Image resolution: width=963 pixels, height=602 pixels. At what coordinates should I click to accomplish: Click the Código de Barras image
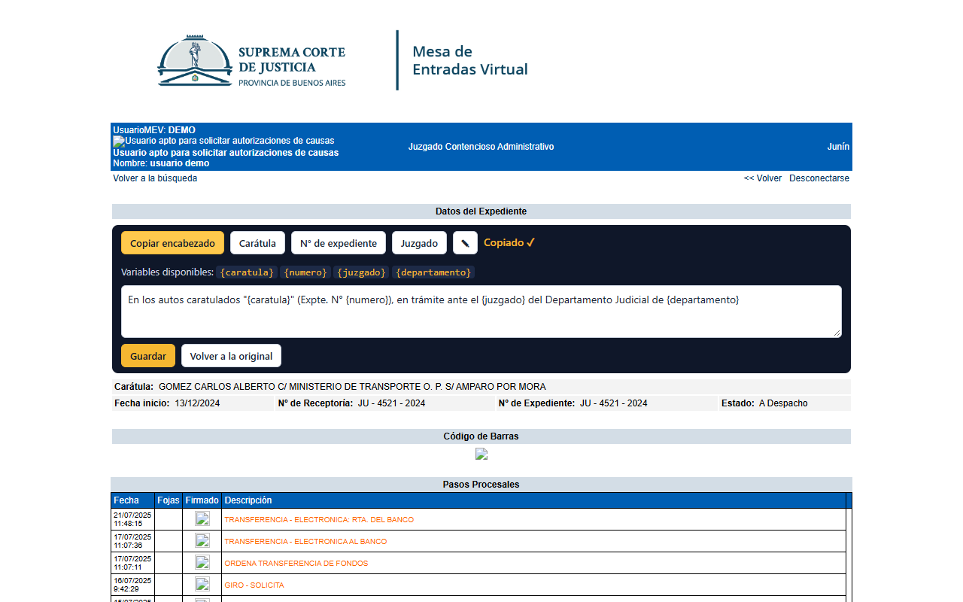[481, 454]
